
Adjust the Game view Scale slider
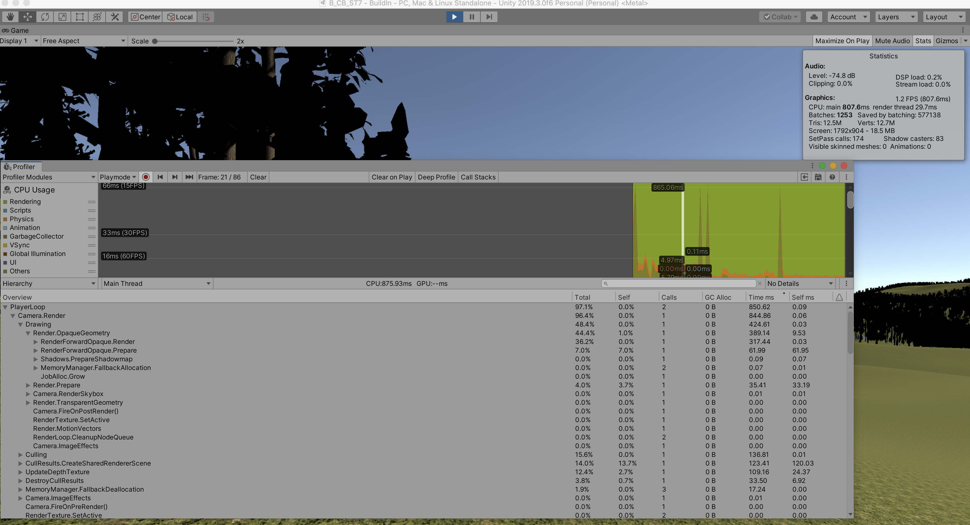[155, 42]
